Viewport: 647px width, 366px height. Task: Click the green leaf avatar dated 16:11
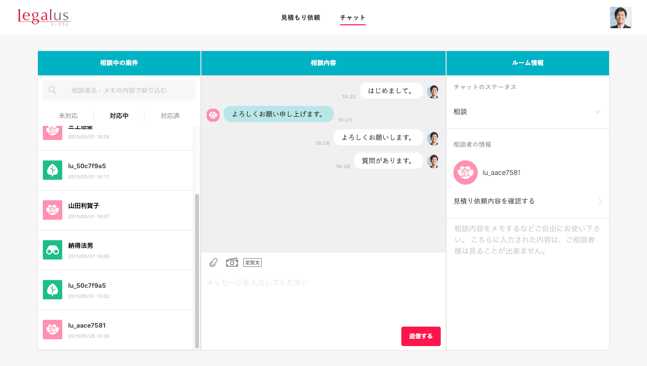pyautogui.click(x=53, y=170)
